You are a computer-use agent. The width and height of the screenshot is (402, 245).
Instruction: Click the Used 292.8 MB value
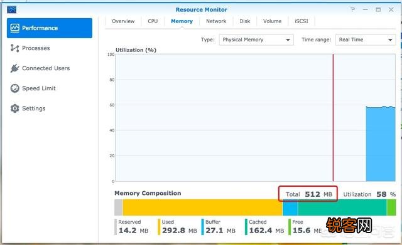pos(180,231)
